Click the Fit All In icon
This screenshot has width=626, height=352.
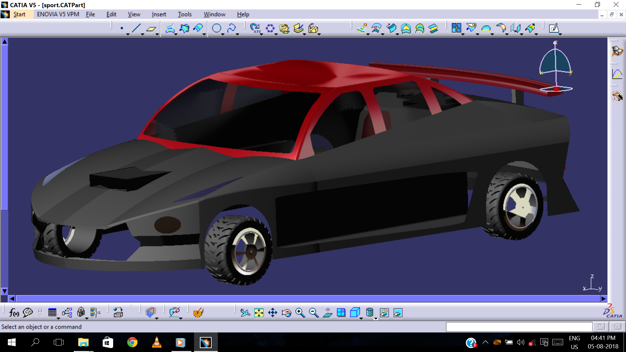pos(259,313)
